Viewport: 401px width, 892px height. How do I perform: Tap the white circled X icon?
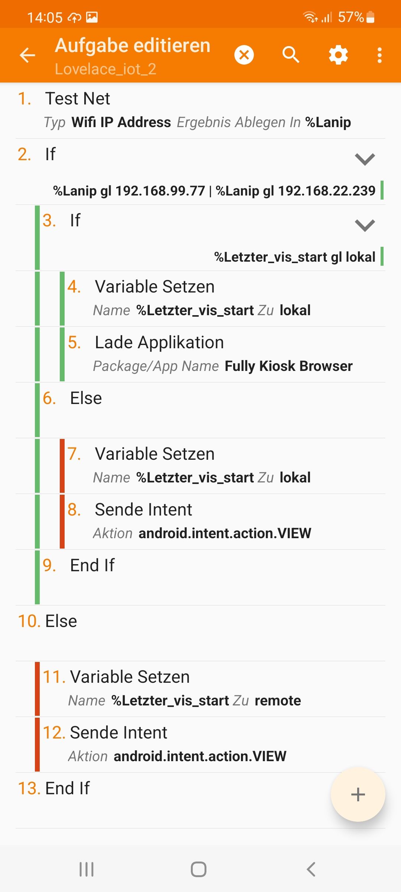(x=244, y=55)
